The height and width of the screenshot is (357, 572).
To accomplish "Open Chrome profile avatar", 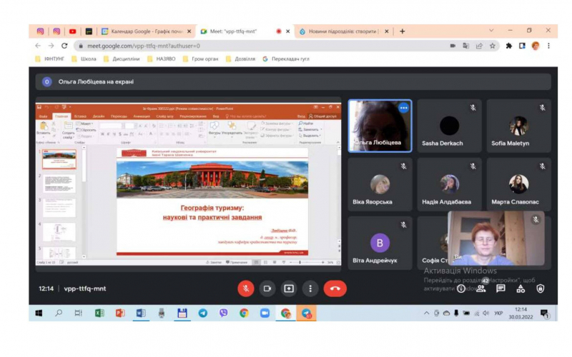I will [536, 46].
